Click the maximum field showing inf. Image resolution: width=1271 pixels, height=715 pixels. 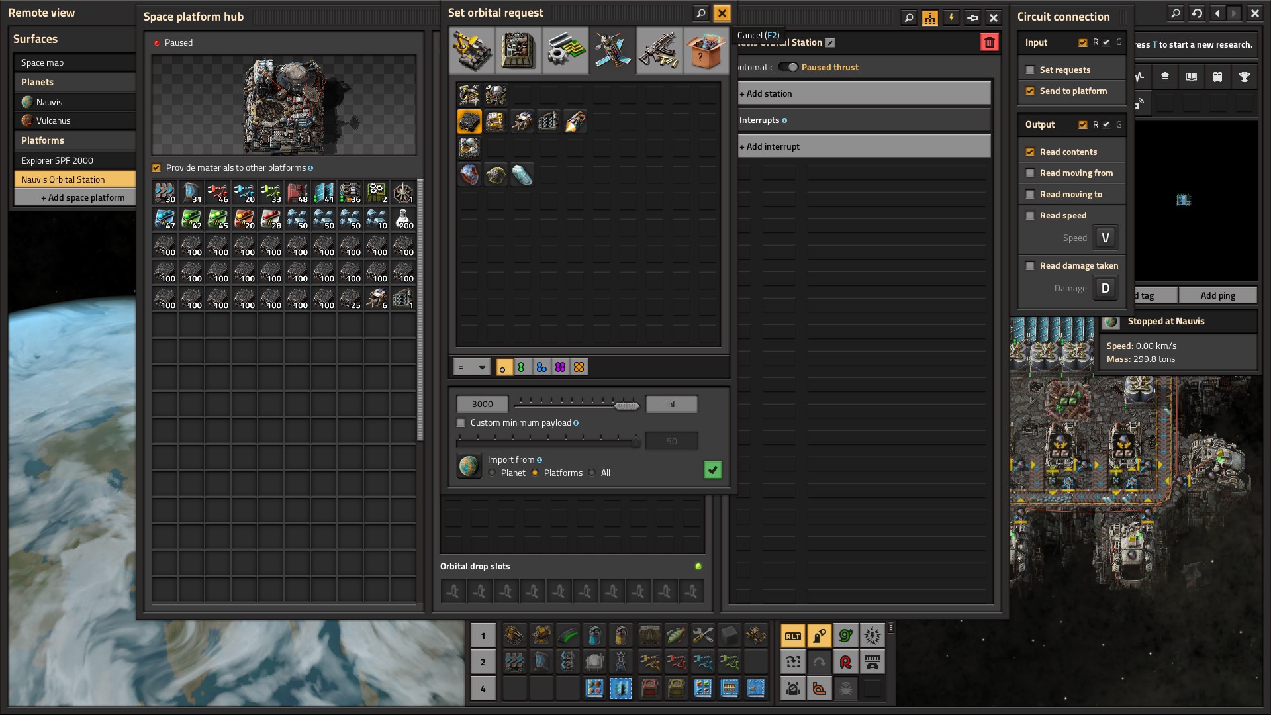[672, 404]
